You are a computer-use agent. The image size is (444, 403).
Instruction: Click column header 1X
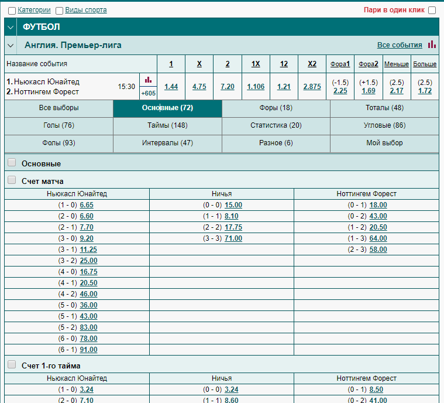tap(256, 64)
